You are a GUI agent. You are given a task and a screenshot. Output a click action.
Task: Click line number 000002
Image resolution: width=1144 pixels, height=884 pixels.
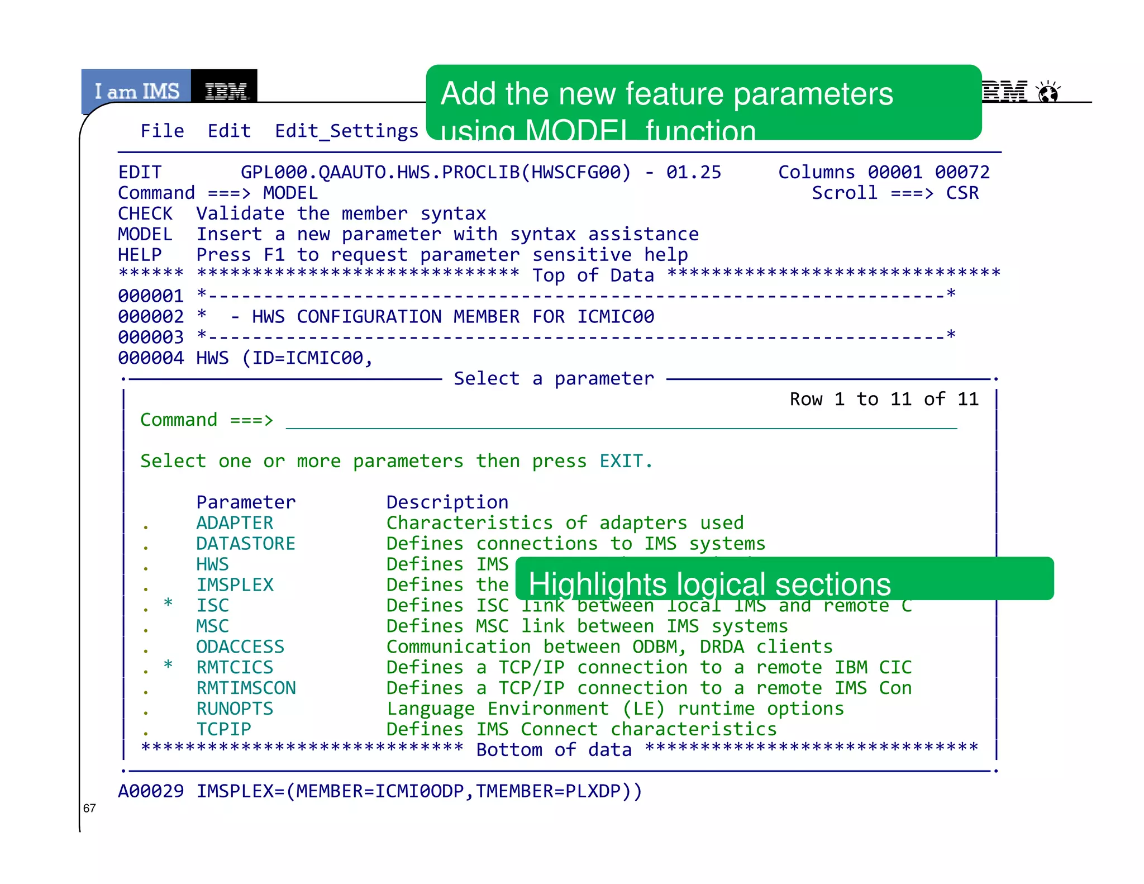151,317
